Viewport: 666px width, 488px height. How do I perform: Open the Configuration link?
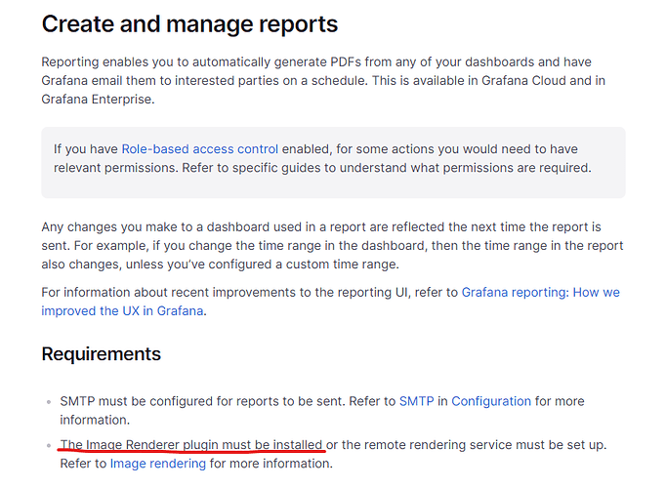(491, 401)
